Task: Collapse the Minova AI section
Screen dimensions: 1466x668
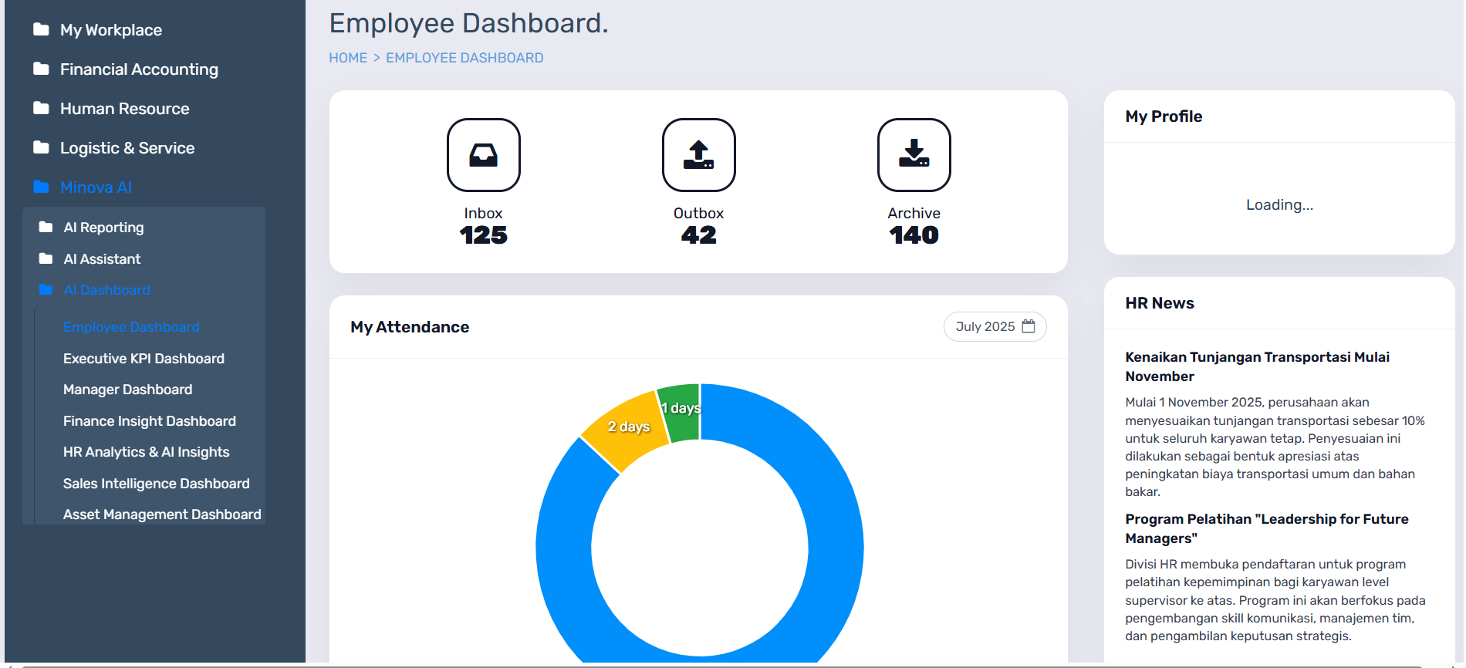Action: (x=96, y=187)
